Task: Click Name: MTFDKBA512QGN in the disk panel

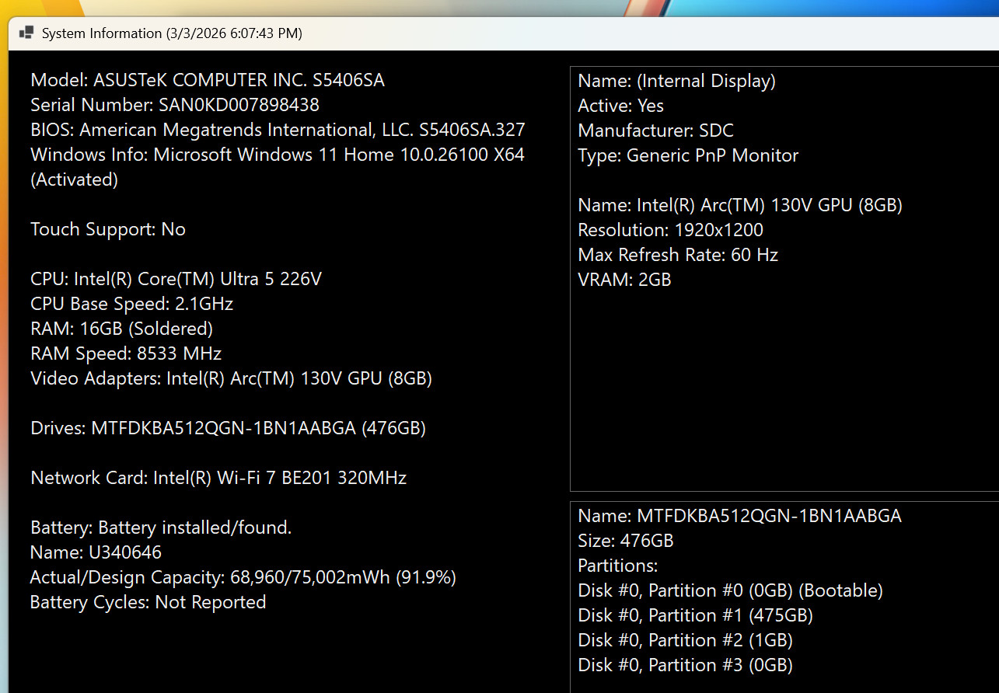Action: [740, 516]
